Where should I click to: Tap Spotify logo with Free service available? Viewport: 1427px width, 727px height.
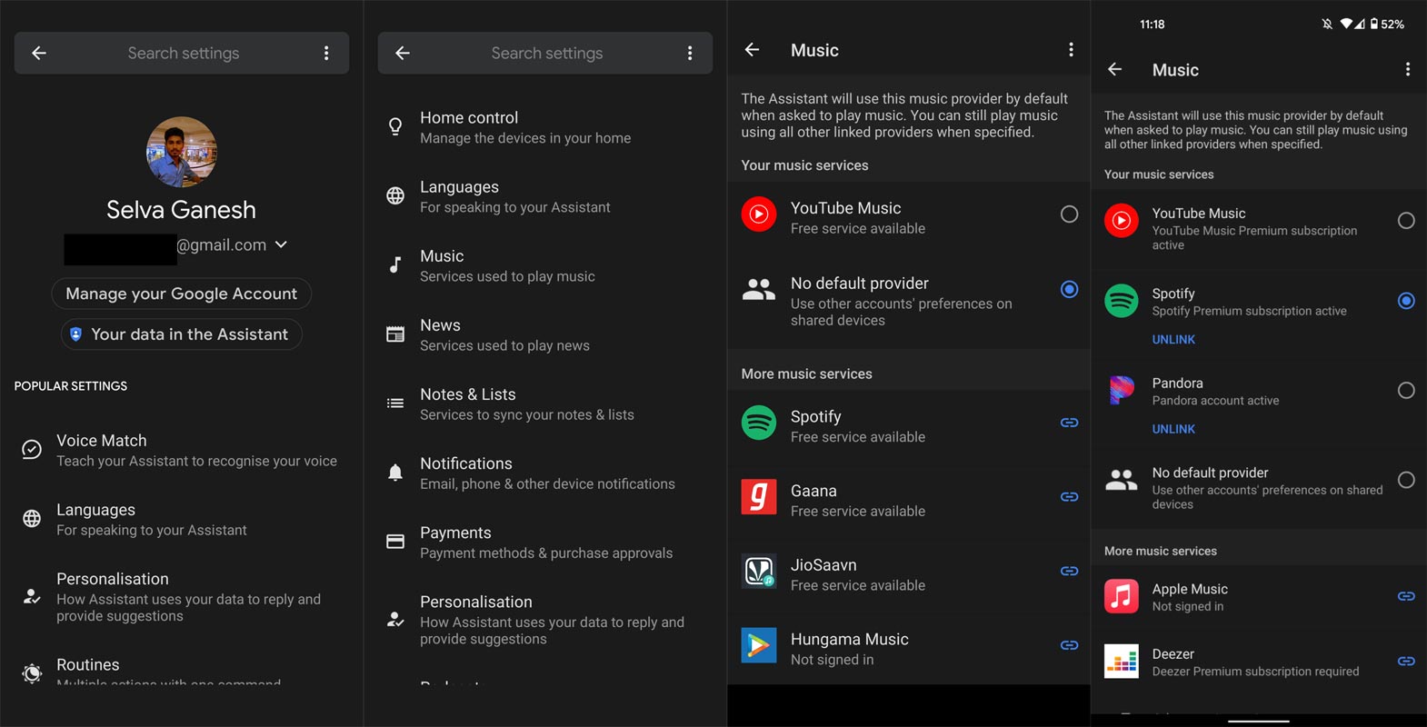click(759, 423)
